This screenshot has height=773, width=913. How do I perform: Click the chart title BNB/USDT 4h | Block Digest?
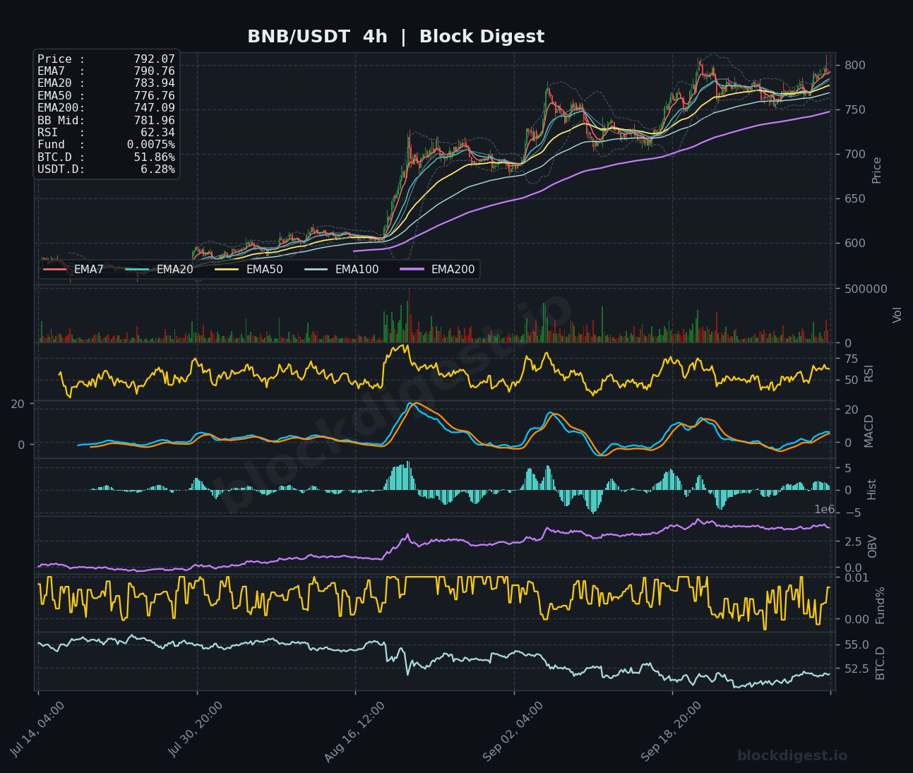coord(395,37)
